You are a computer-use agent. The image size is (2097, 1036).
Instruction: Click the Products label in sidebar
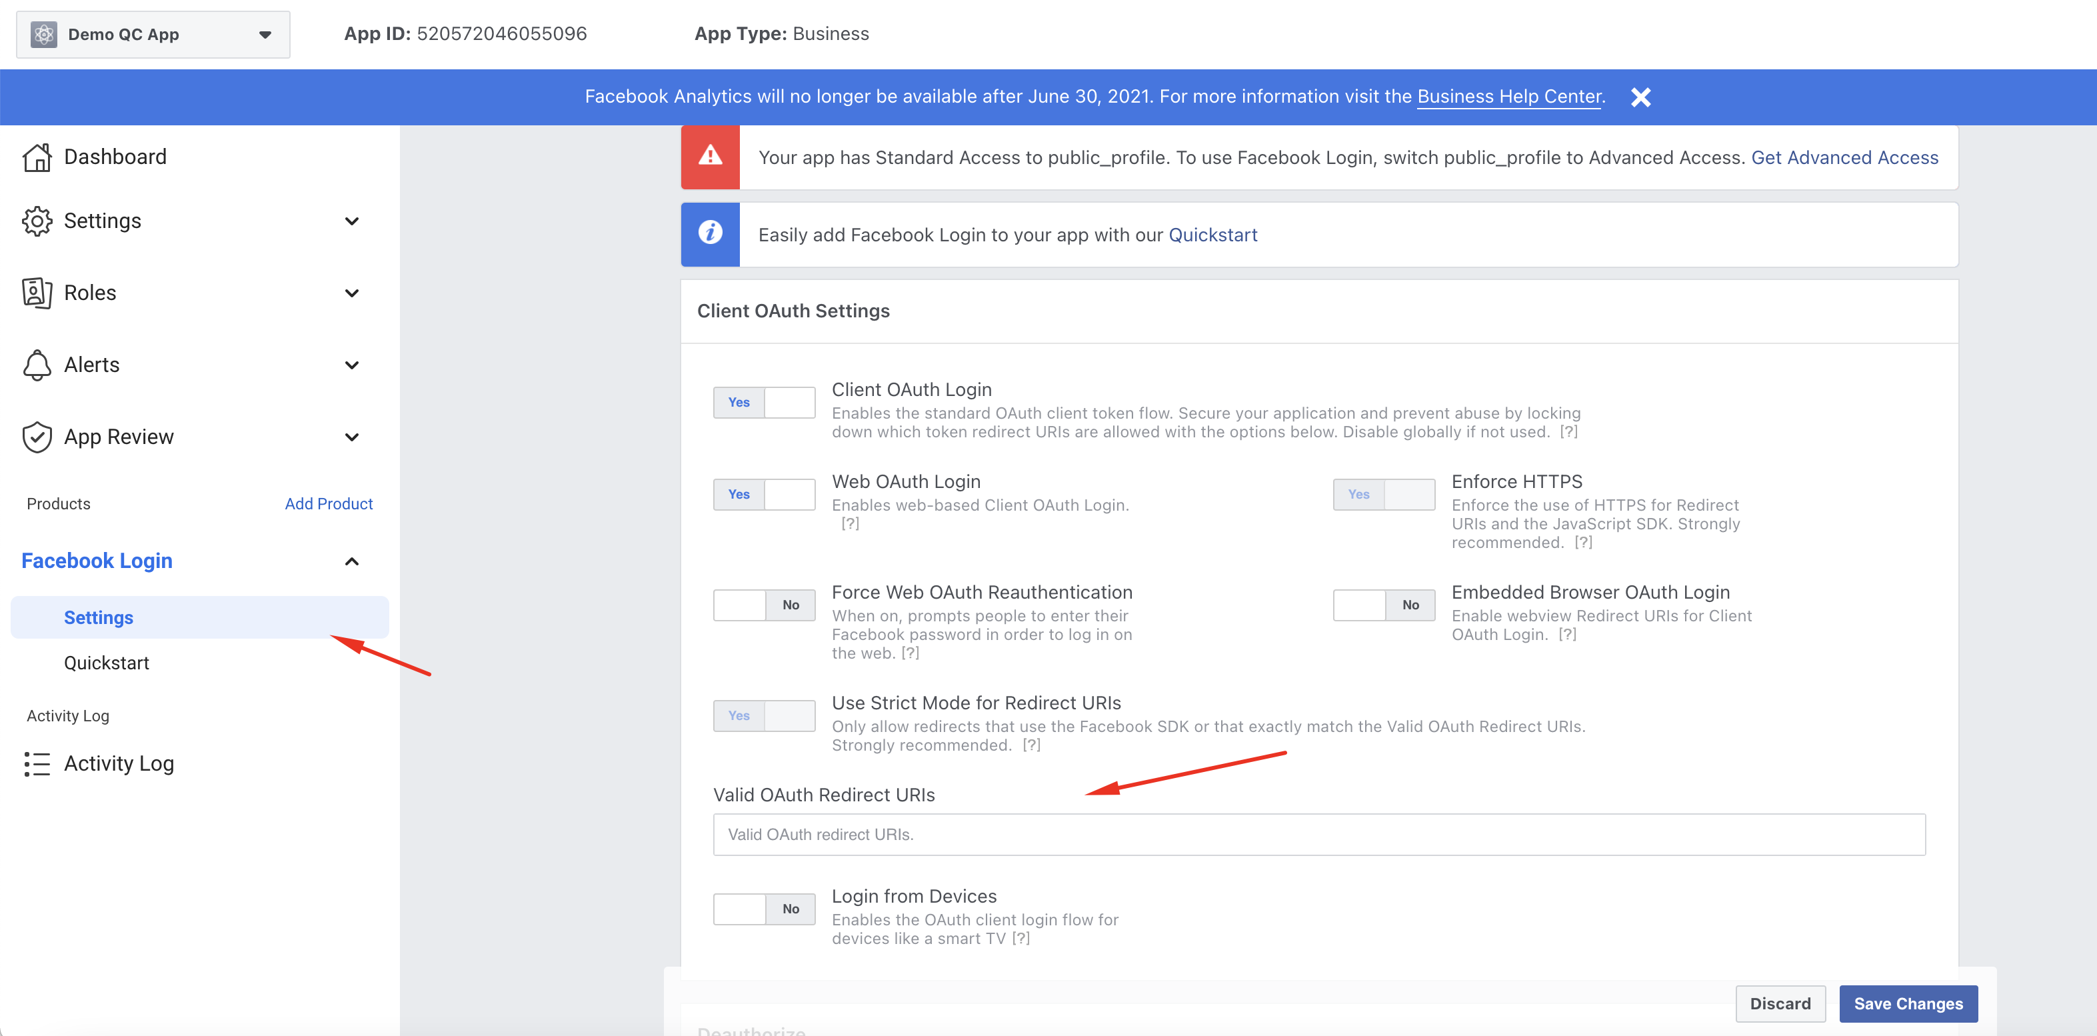click(x=59, y=504)
